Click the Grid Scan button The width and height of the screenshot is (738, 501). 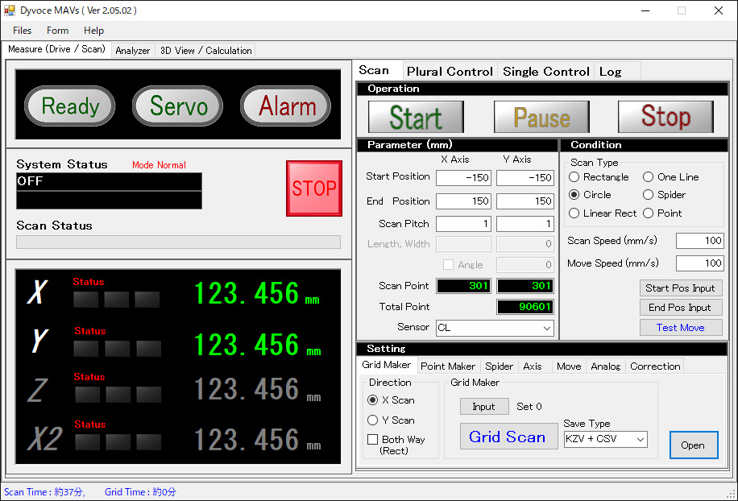click(x=508, y=437)
